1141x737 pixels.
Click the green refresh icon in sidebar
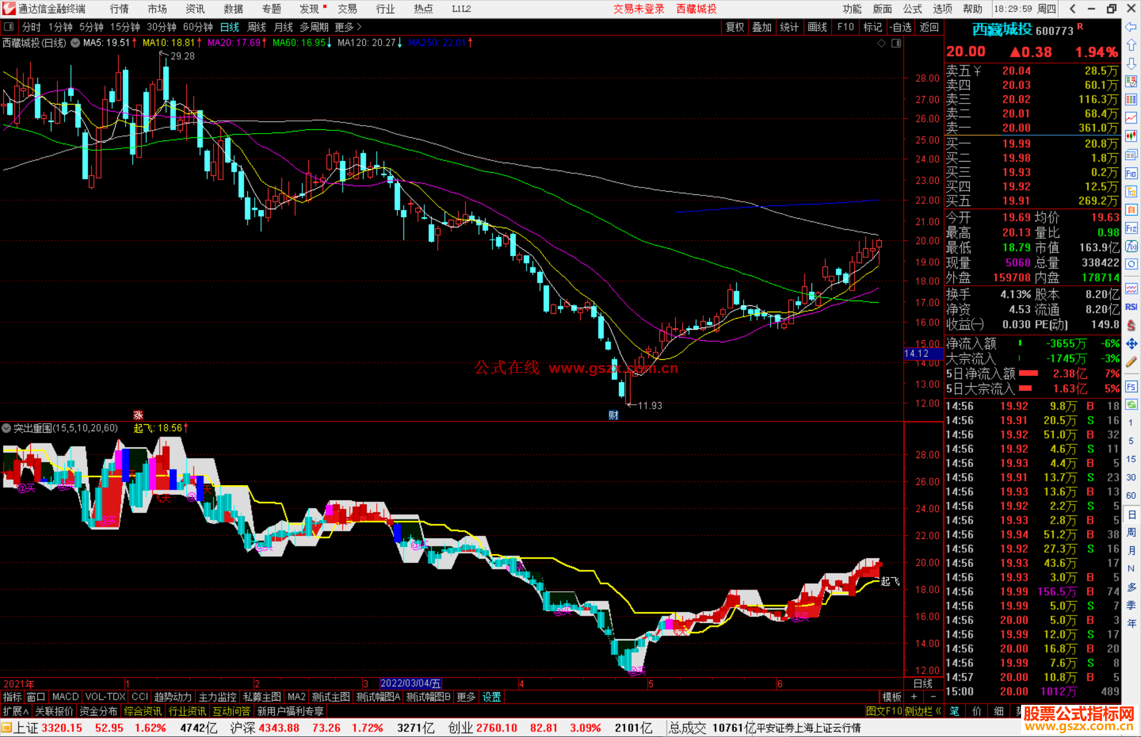click(x=1131, y=405)
